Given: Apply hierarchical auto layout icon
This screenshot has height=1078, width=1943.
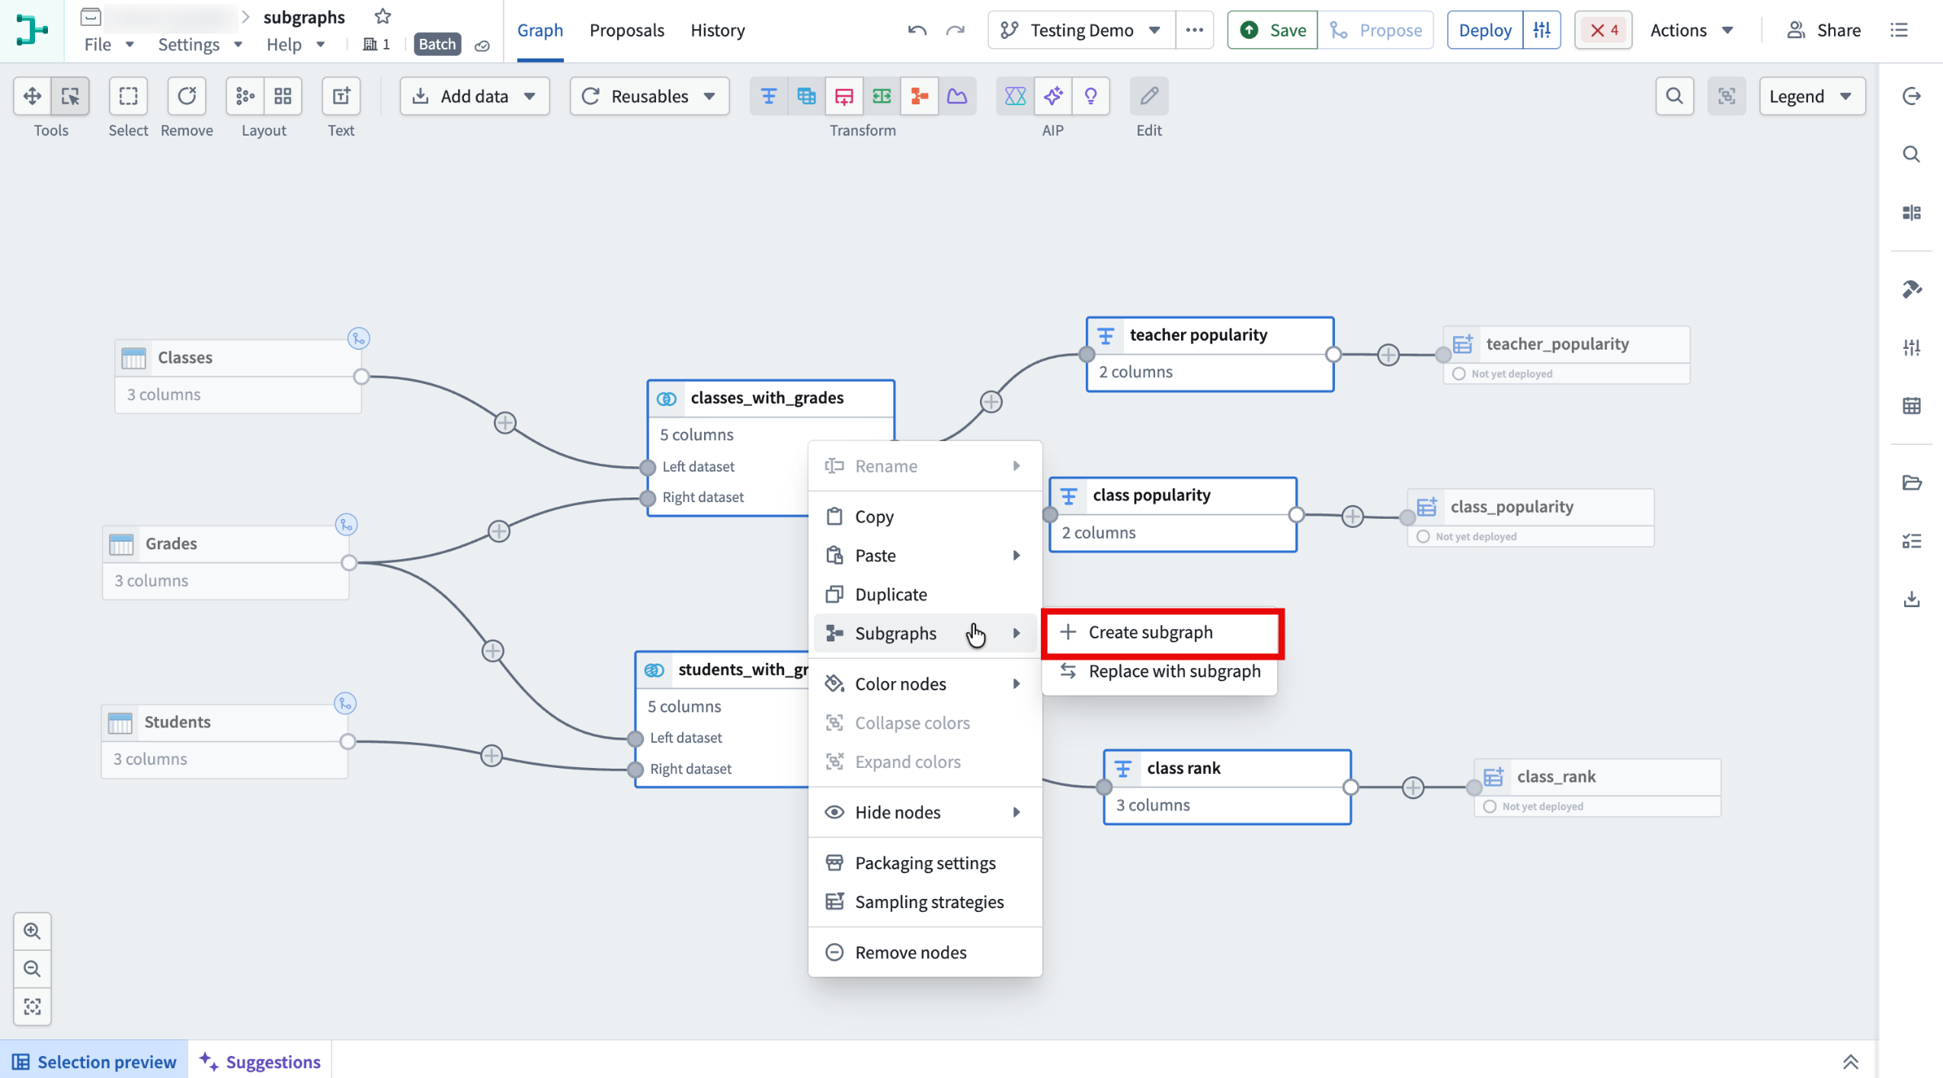Looking at the screenshot, I should click(245, 96).
